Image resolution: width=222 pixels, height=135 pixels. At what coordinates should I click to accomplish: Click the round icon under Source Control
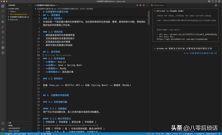tap(3, 21)
